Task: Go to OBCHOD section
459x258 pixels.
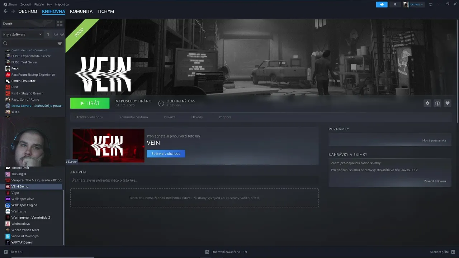Action: [28, 11]
